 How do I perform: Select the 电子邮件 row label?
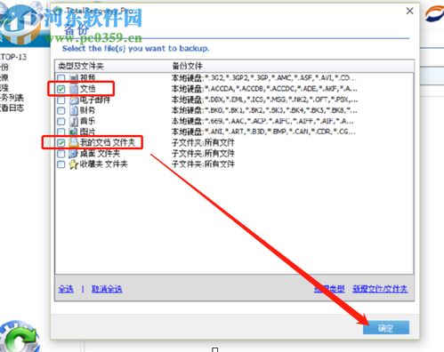tap(95, 100)
